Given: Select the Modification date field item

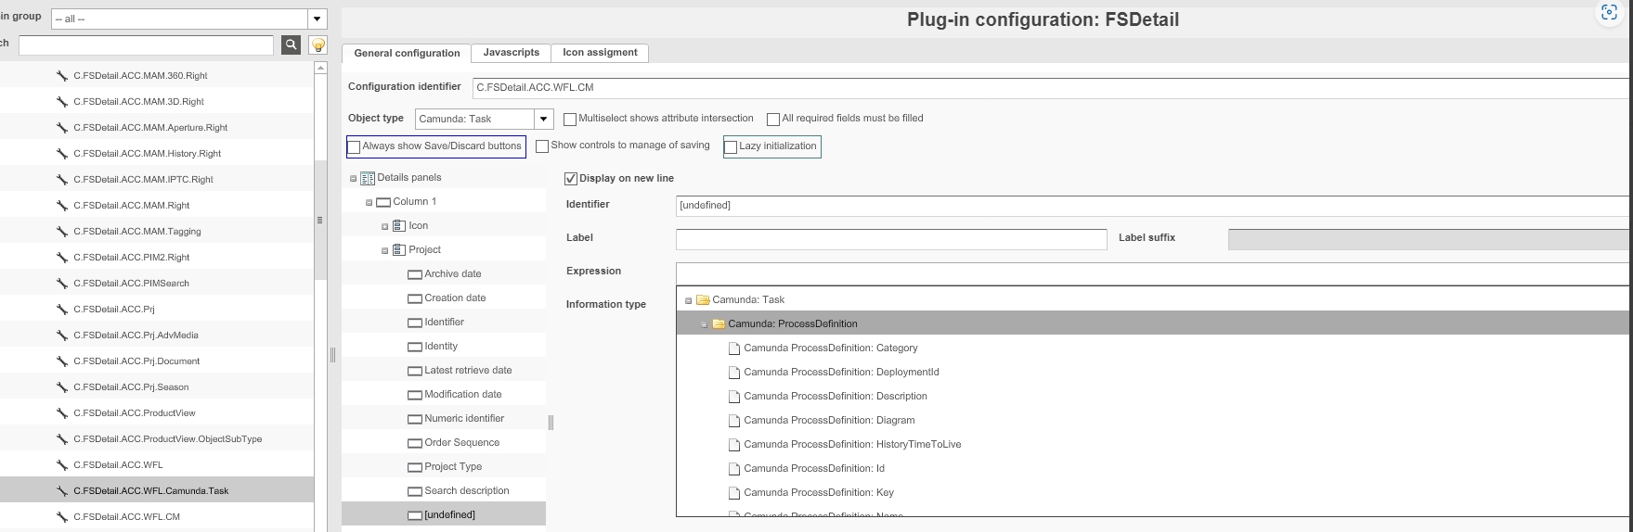Looking at the screenshot, I should [462, 395].
